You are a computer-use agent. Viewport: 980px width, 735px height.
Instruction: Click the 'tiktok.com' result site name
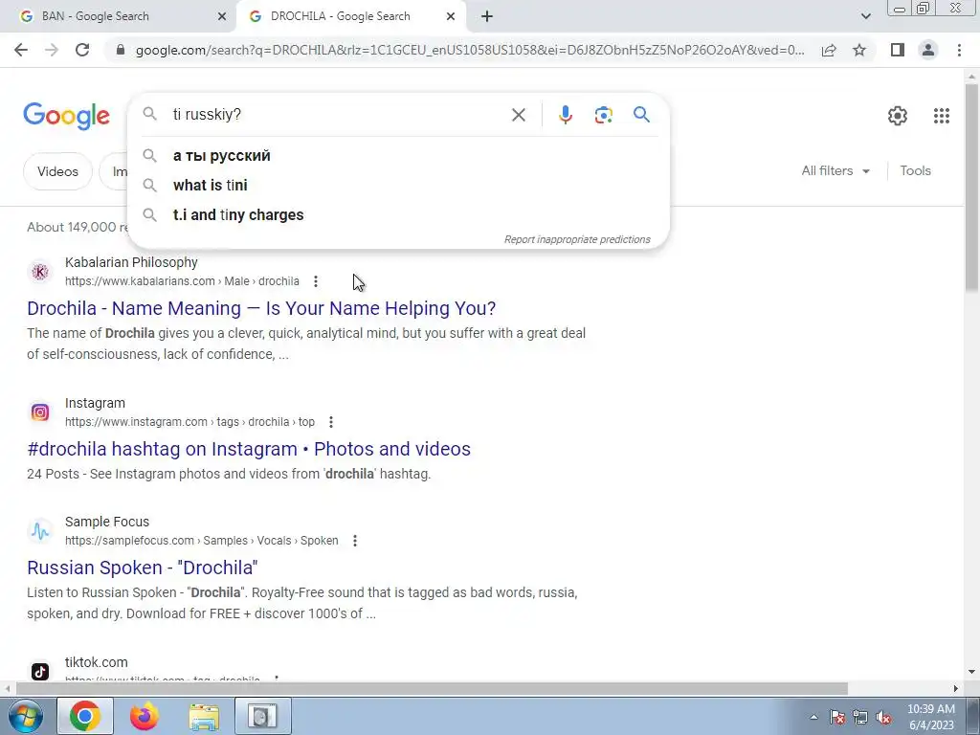[x=97, y=662]
